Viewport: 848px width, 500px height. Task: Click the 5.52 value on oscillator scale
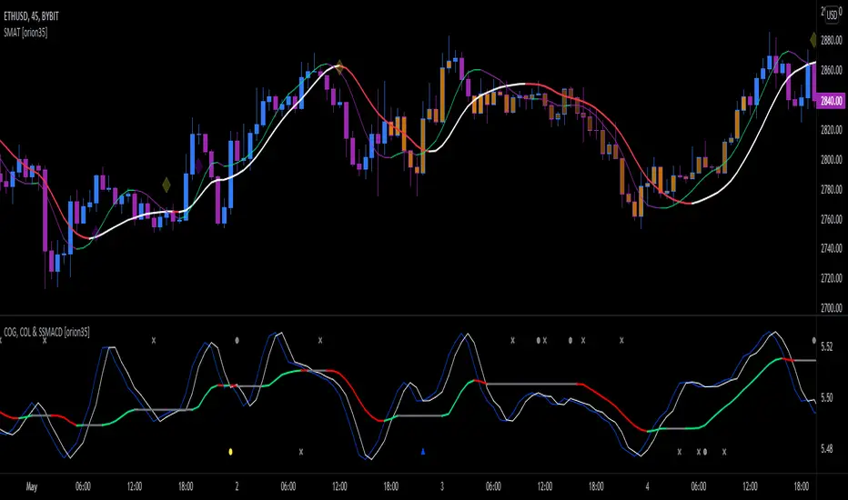pos(827,347)
